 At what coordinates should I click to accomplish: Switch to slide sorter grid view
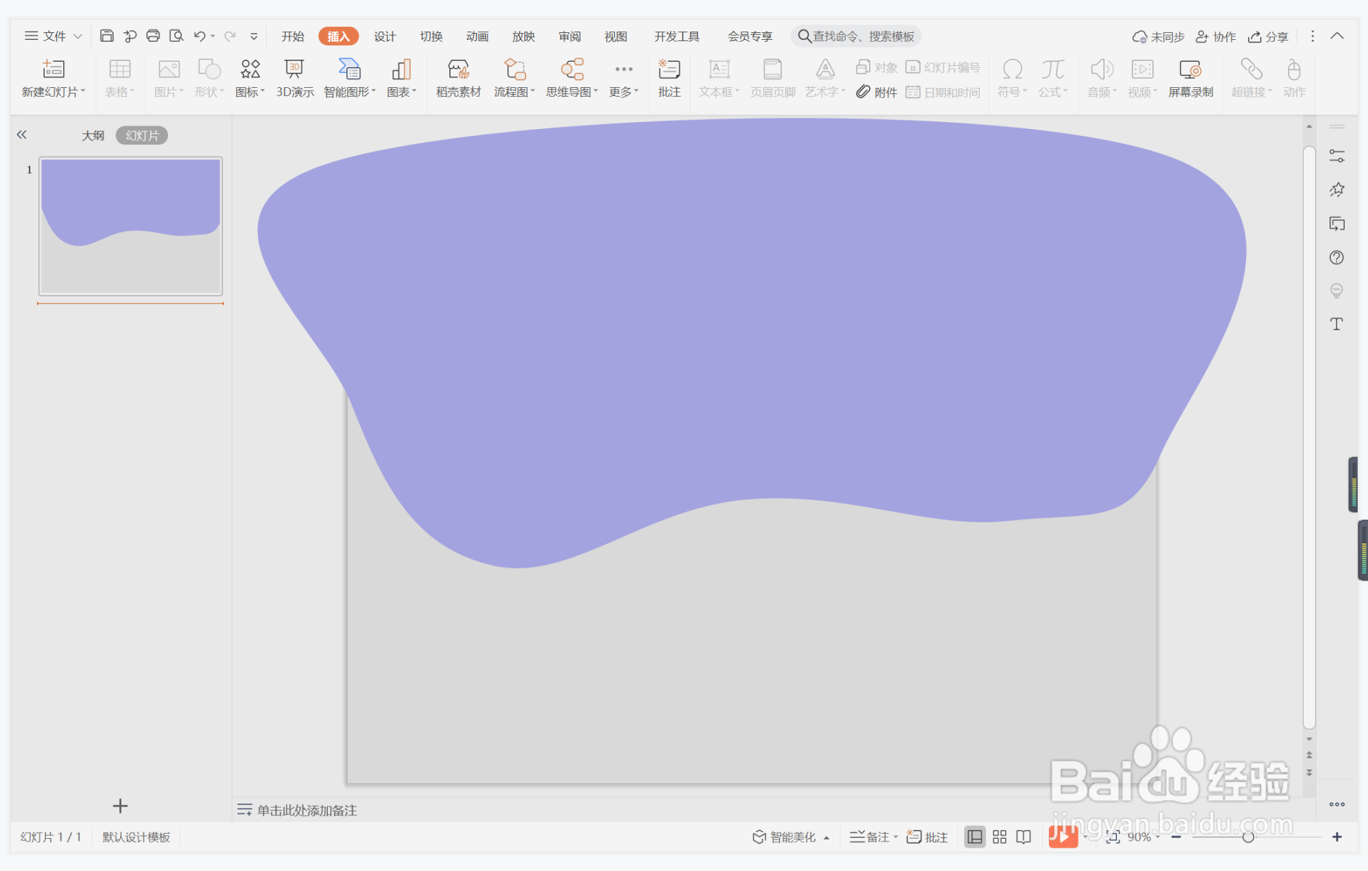click(x=1000, y=837)
